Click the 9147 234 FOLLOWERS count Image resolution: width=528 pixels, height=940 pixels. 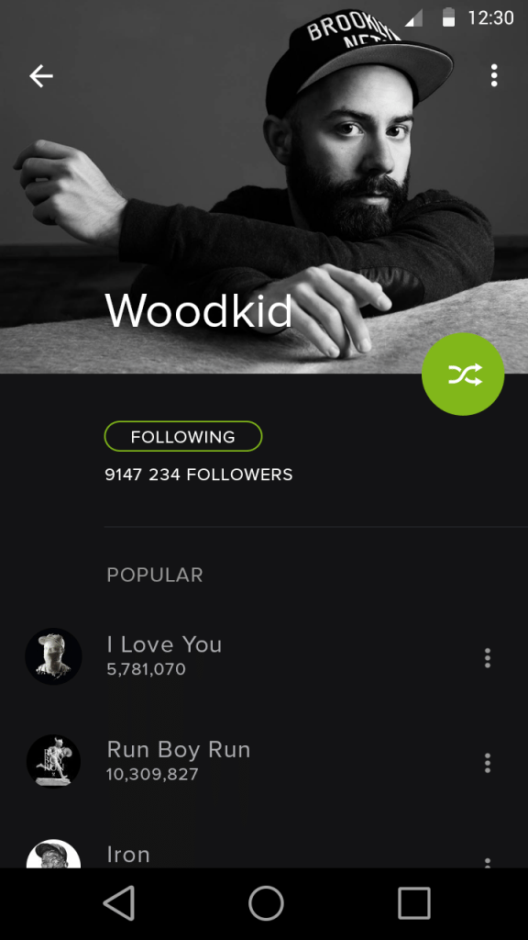pos(199,475)
